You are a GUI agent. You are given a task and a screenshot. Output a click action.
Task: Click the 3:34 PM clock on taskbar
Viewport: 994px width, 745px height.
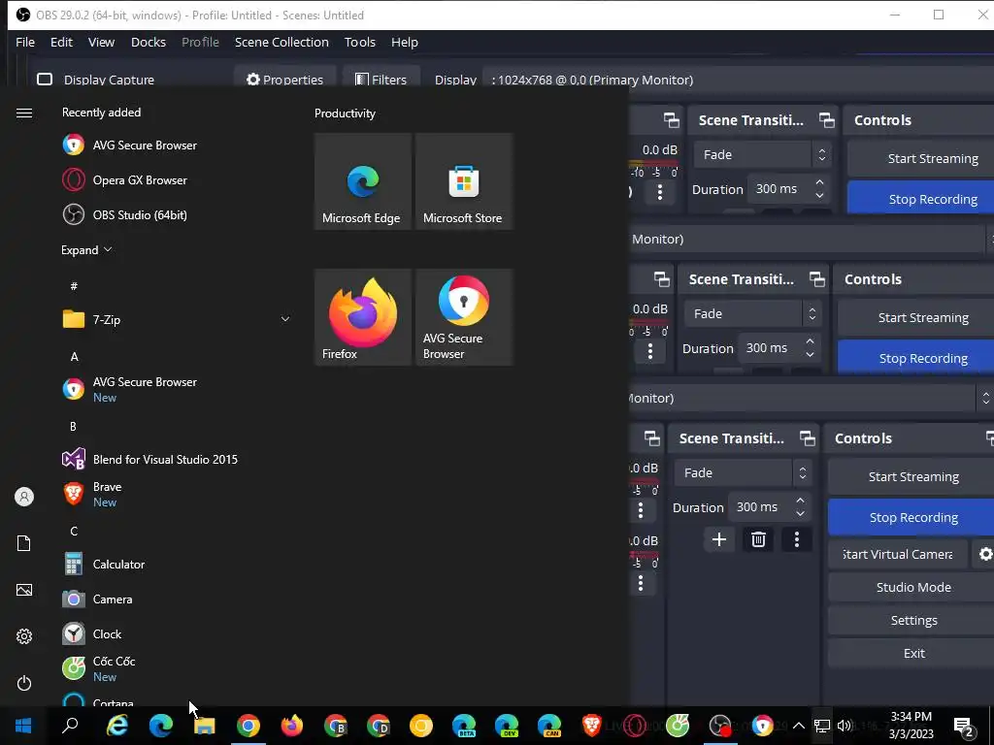pos(911,726)
